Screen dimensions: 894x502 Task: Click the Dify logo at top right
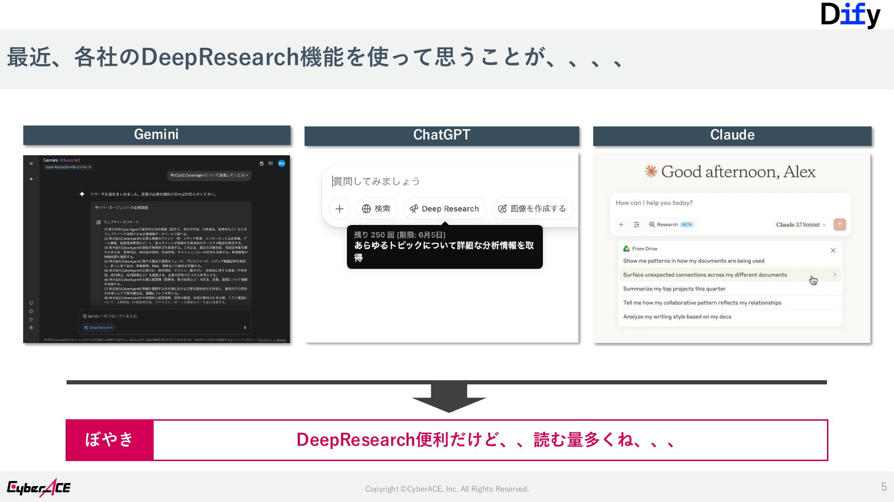(x=850, y=15)
